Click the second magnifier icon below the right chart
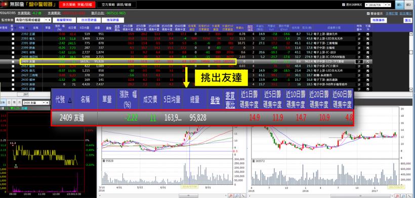This screenshot has height=198, width=415. 403,195
